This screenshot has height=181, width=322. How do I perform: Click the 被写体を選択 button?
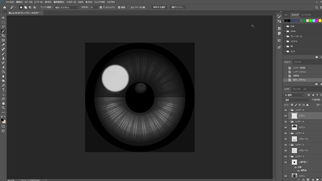[x=159, y=7]
